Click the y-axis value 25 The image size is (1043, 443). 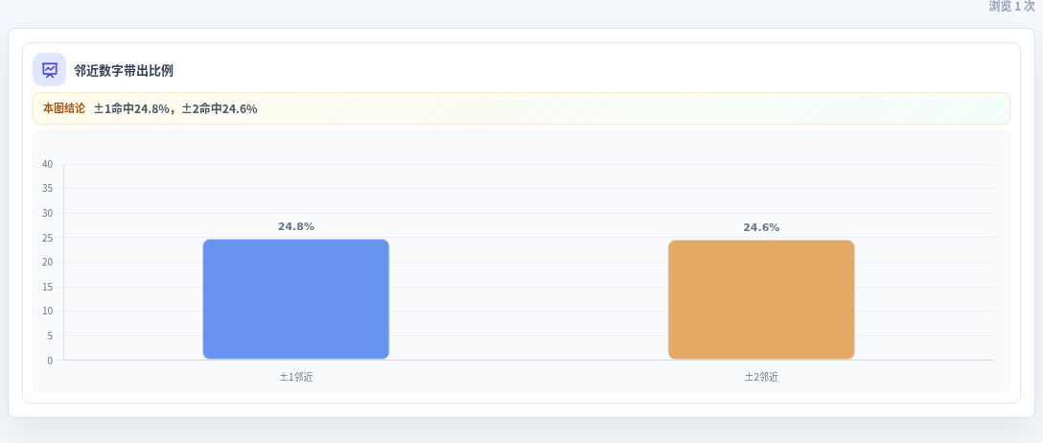pyautogui.click(x=47, y=238)
